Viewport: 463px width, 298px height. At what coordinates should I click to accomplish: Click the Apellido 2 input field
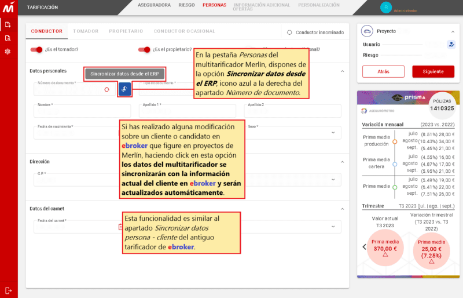click(293, 111)
